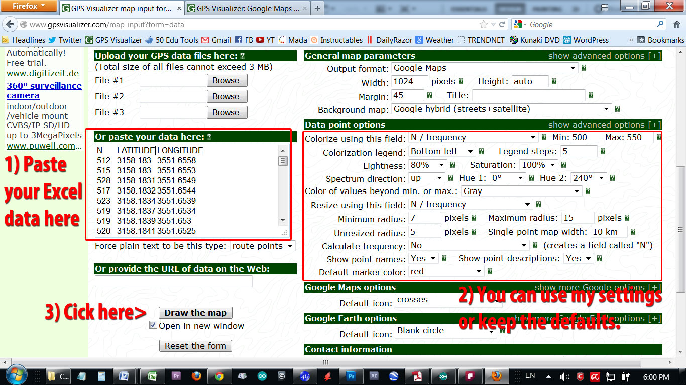Screen dimensions: 686x385
Task: Select GPS Visualizer map input tab
Action: [122, 8]
